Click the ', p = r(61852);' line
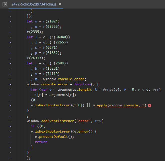The width and height of the screenshot is (165, 161). [46, 53]
